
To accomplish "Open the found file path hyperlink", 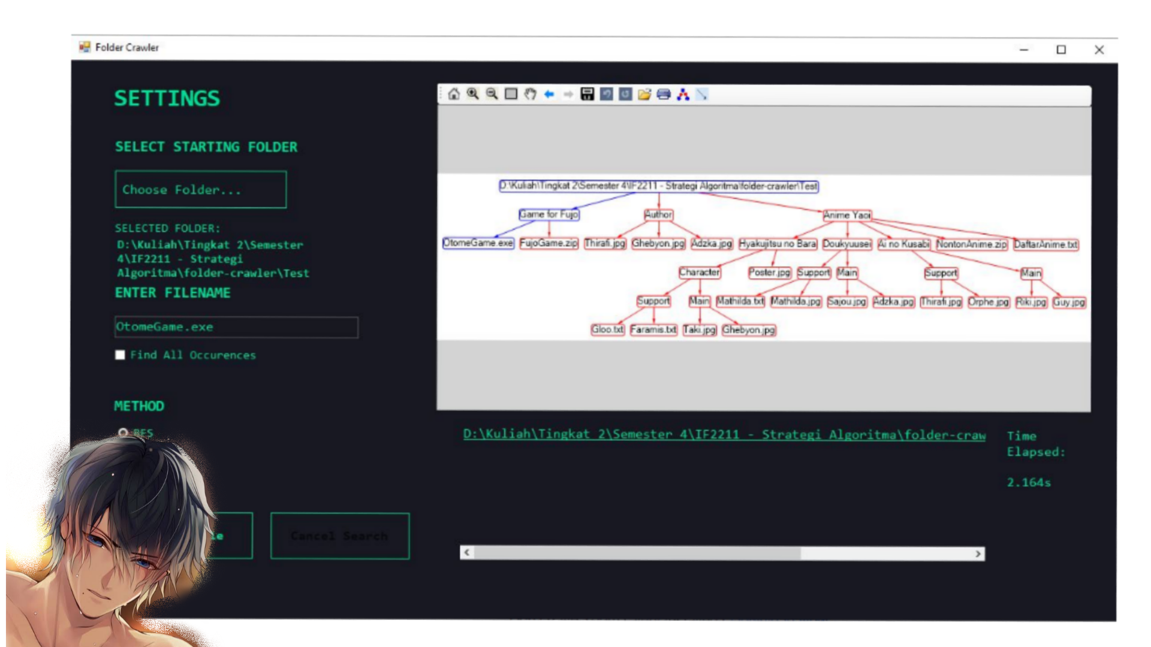I will click(x=724, y=434).
